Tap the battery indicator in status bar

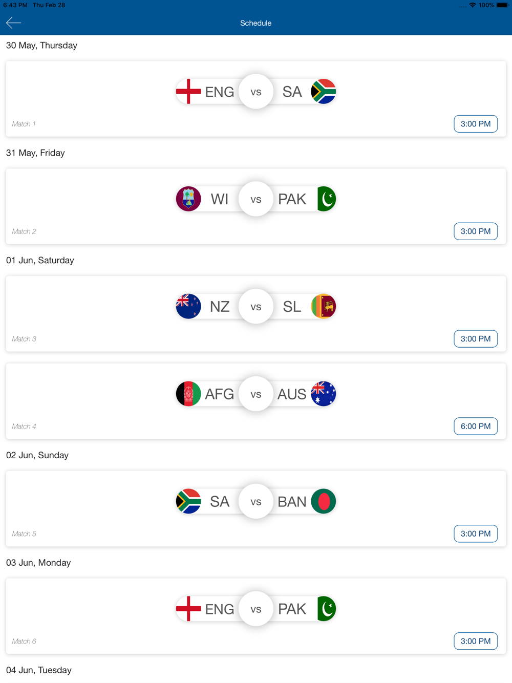click(x=502, y=5)
